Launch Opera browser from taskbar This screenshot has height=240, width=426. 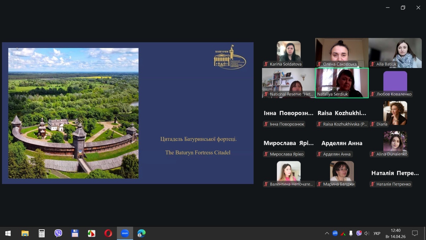(108, 233)
